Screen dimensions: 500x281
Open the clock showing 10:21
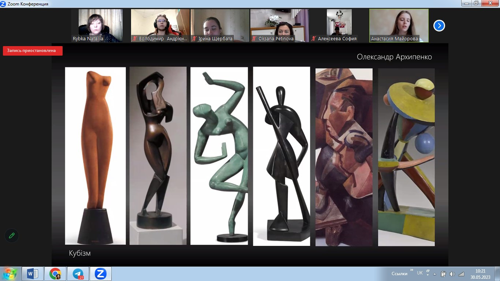[480, 271]
